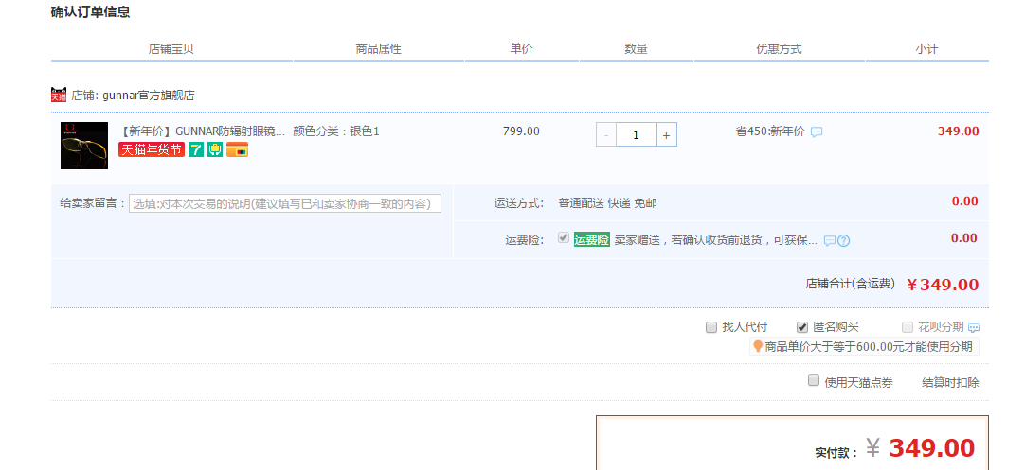Click the question mark help icon for 运费险
This screenshot has height=470, width=1025.
tap(844, 241)
